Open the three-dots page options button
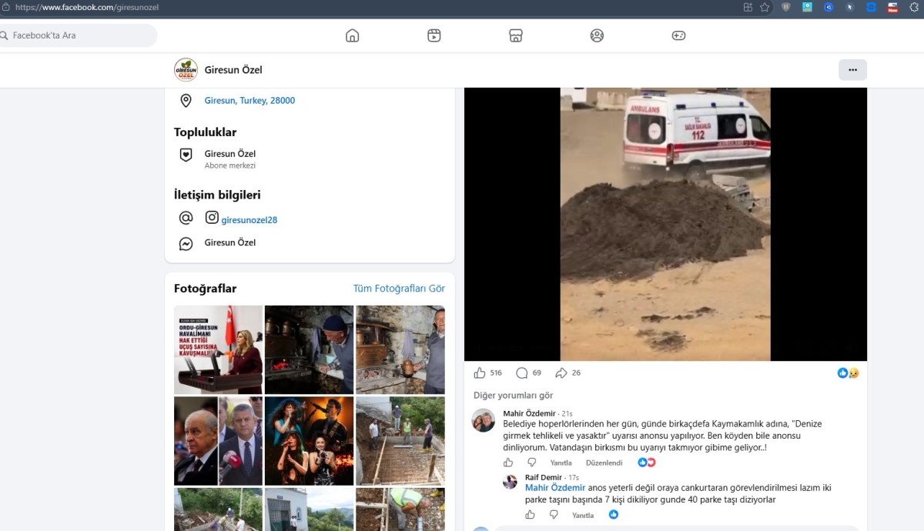Image resolution: width=924 pixels, height=531 pixels. pos(852,70)
